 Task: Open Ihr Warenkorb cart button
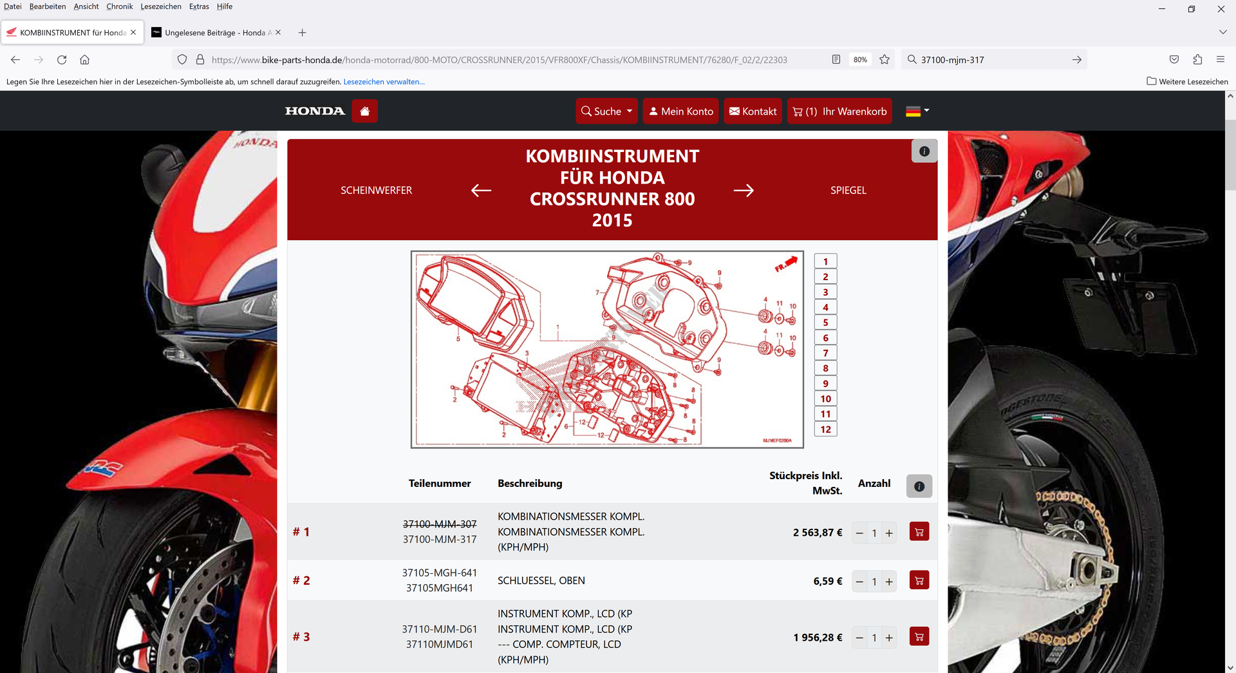point(839,111)
